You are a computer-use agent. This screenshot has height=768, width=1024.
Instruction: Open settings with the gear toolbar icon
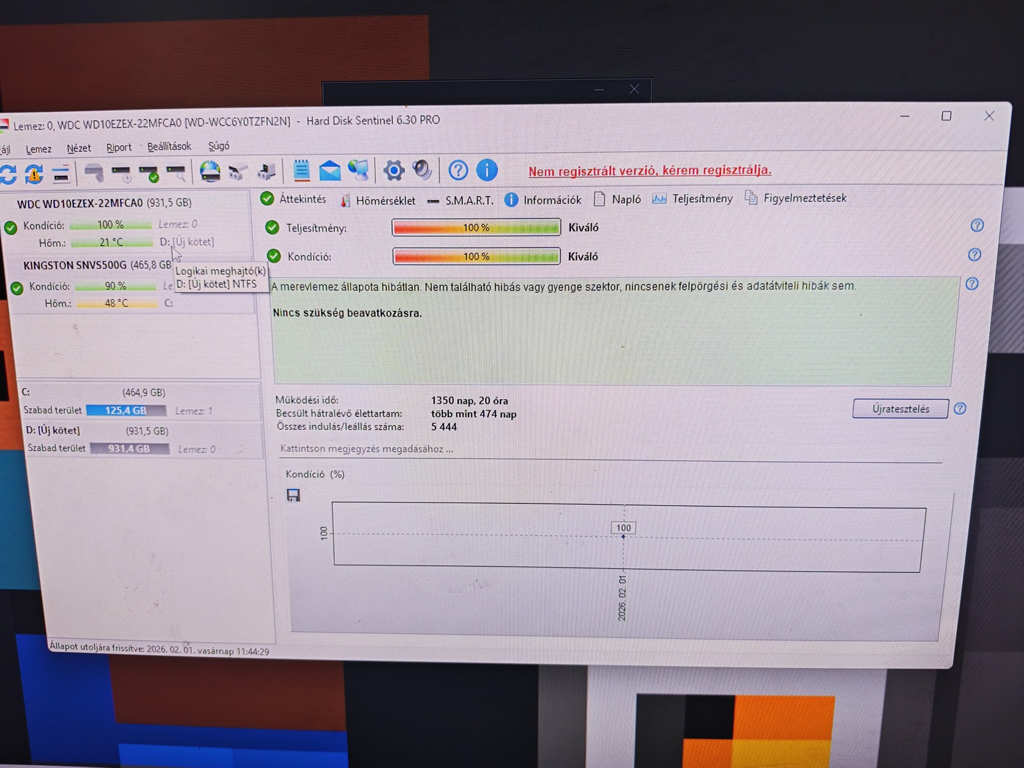[x=394, y=170]
